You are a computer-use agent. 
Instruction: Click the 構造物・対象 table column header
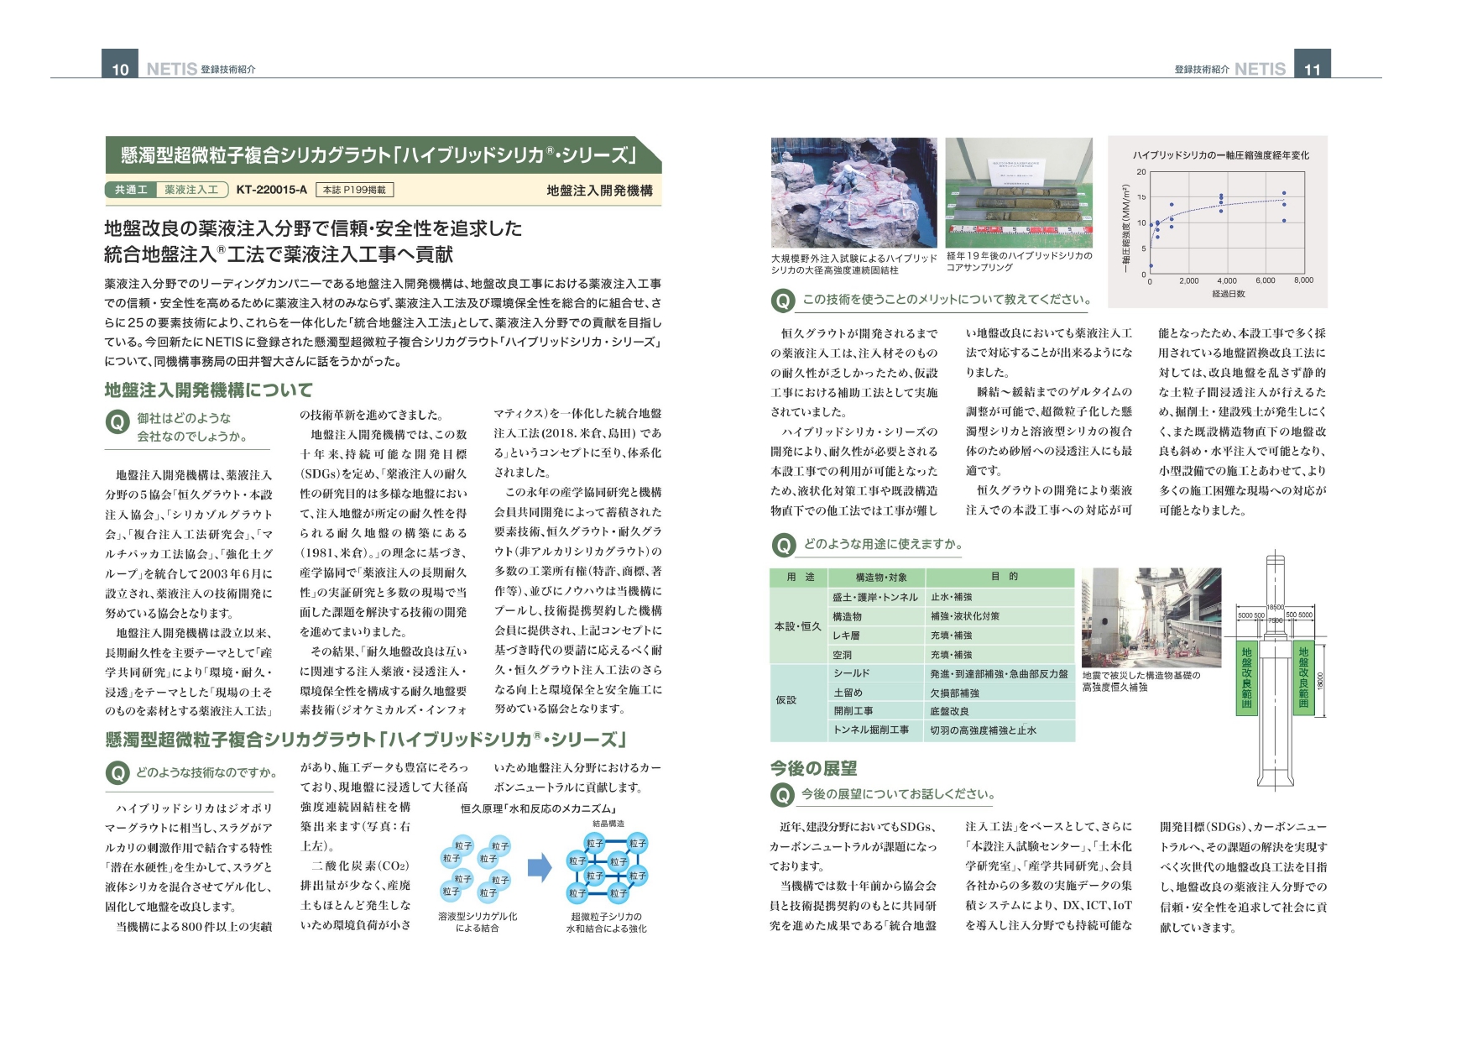[875, 578]
